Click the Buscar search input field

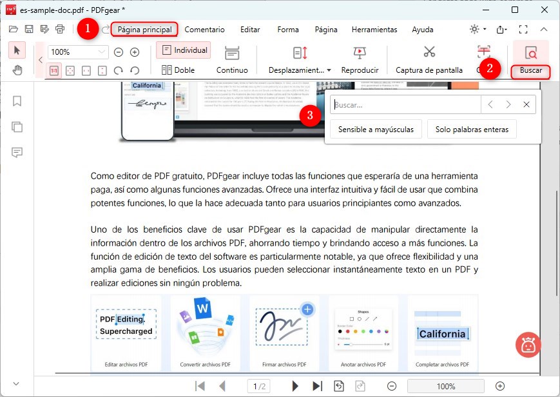(405, 104)
